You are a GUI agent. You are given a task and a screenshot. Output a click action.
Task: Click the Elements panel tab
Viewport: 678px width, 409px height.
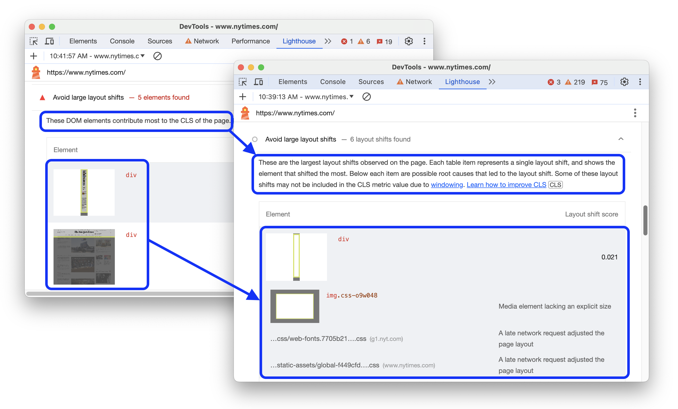[293, 81]
